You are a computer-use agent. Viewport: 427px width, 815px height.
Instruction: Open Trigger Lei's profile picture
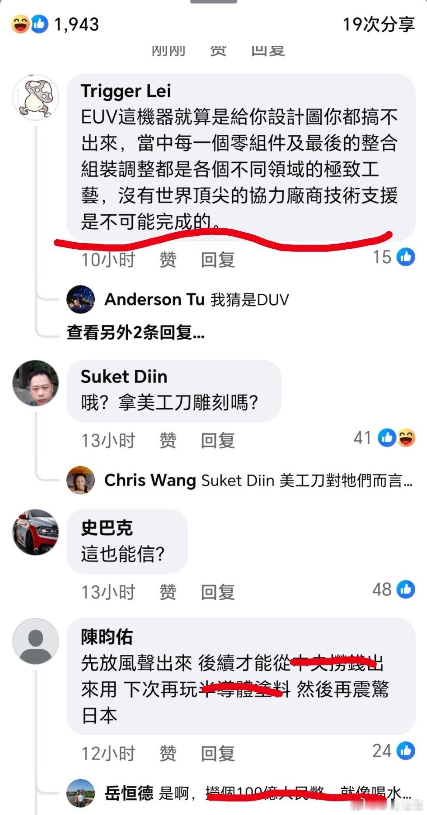coord(35,97)
